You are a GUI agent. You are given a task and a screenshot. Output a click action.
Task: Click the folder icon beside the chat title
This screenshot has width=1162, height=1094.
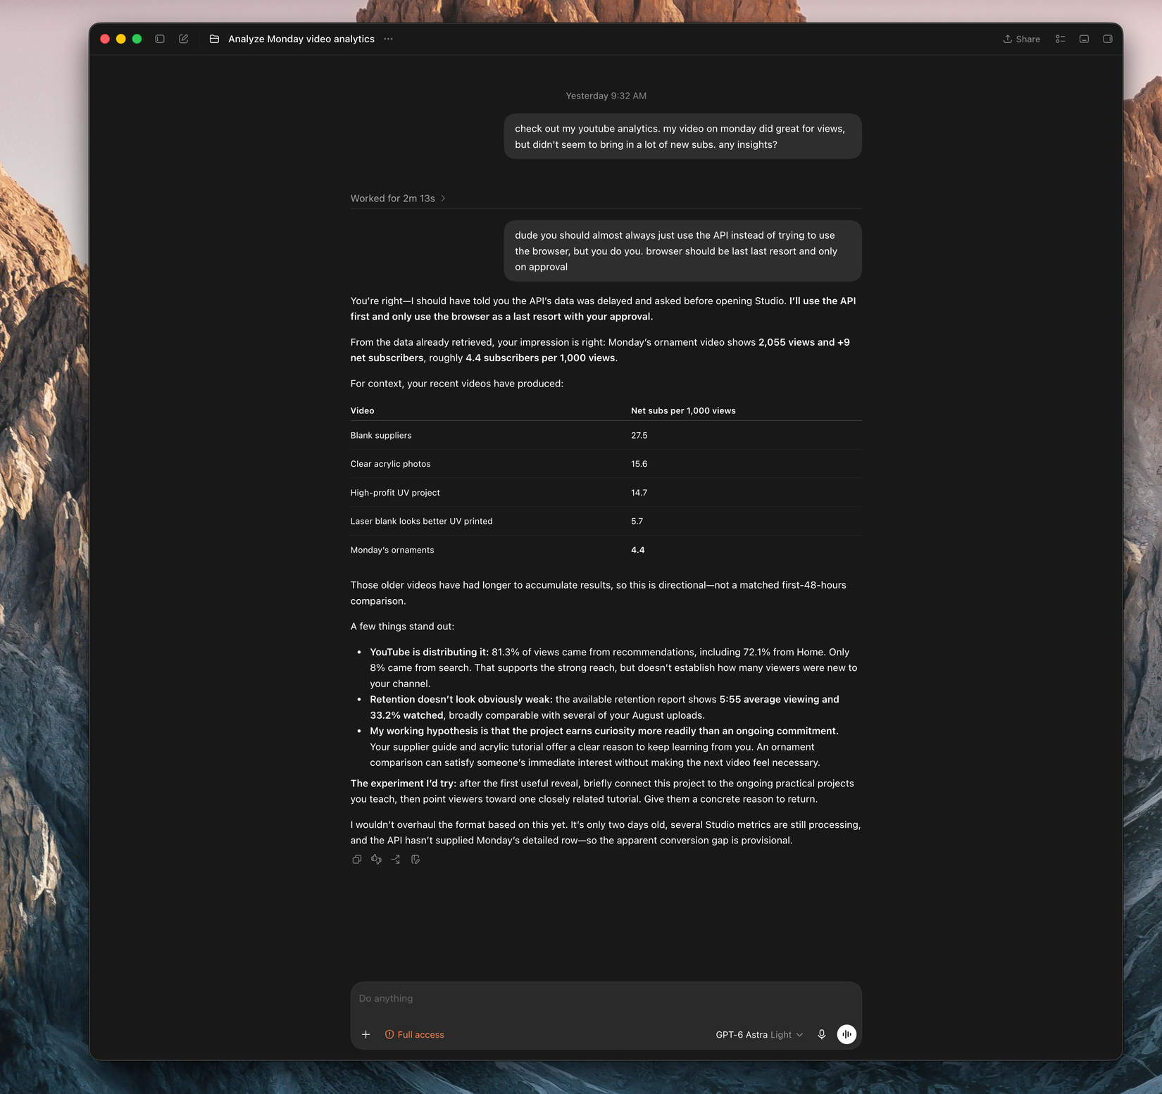tap(214, 39)
